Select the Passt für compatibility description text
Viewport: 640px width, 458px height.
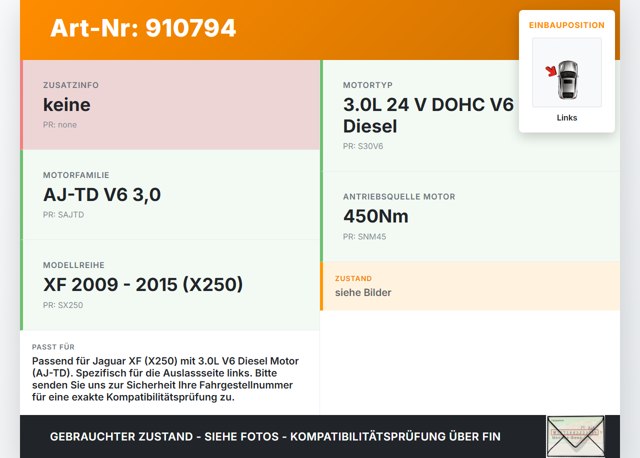coord(166,379)
